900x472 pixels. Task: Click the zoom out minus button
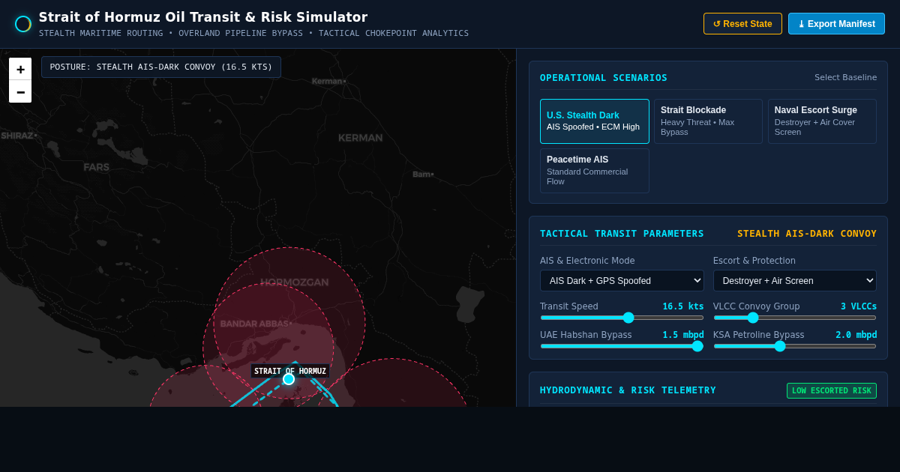20,91
